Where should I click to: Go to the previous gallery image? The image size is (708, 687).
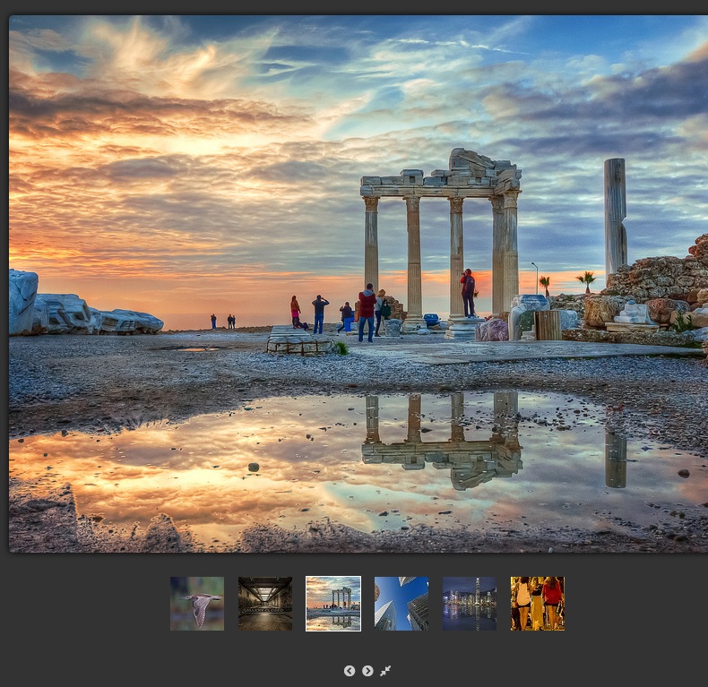[350, 671]
